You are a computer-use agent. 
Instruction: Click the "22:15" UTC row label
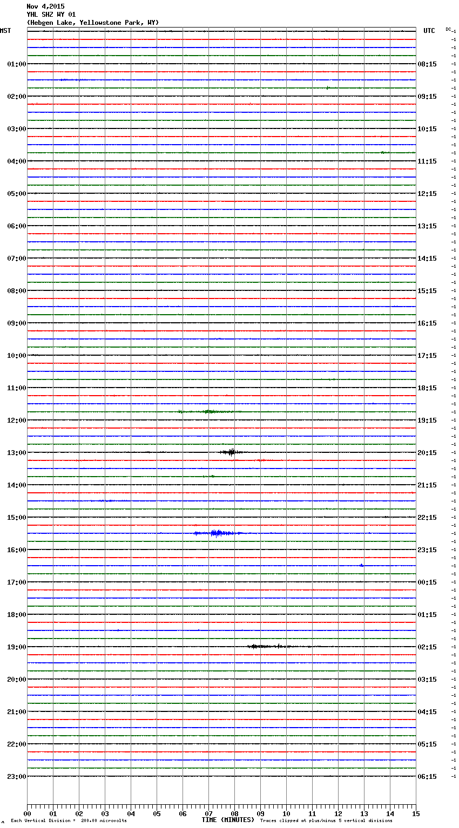click(x=427, y=518)
